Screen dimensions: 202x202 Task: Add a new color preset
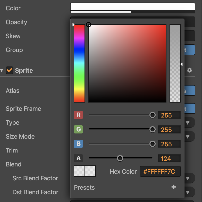tap(174, 187)
